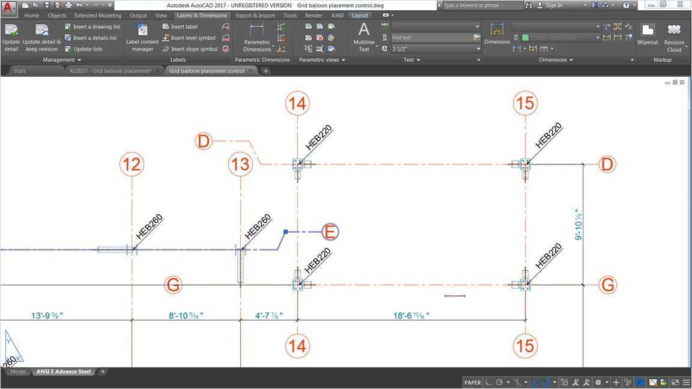Image resolution: width=692 pixels, height=389 pixels.
Task: Toggle Object Snap in status bar
Action: click(547, 382)
